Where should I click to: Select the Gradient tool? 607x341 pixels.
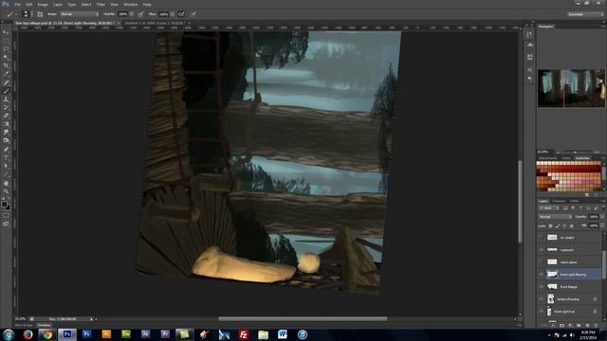(x=6, y=124)
